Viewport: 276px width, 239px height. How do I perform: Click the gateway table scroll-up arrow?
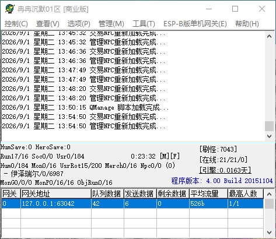269,194
